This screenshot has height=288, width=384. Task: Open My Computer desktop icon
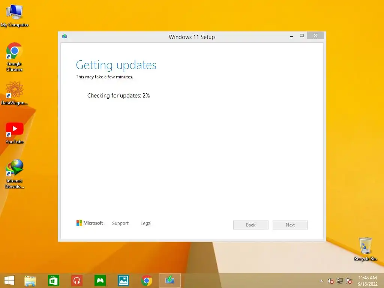(15, 15)
